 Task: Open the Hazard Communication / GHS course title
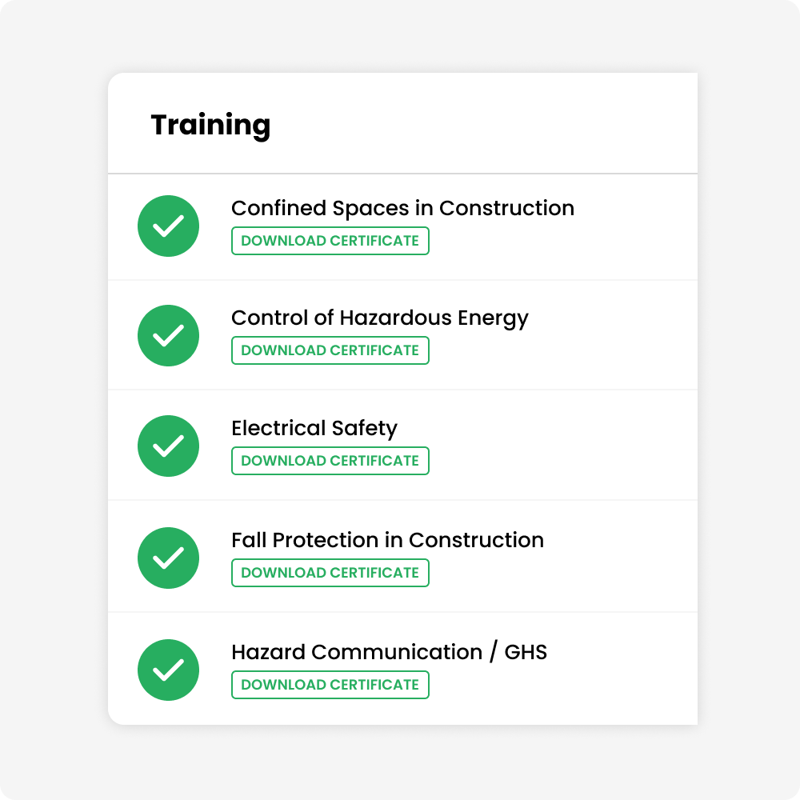pos(389,652)
